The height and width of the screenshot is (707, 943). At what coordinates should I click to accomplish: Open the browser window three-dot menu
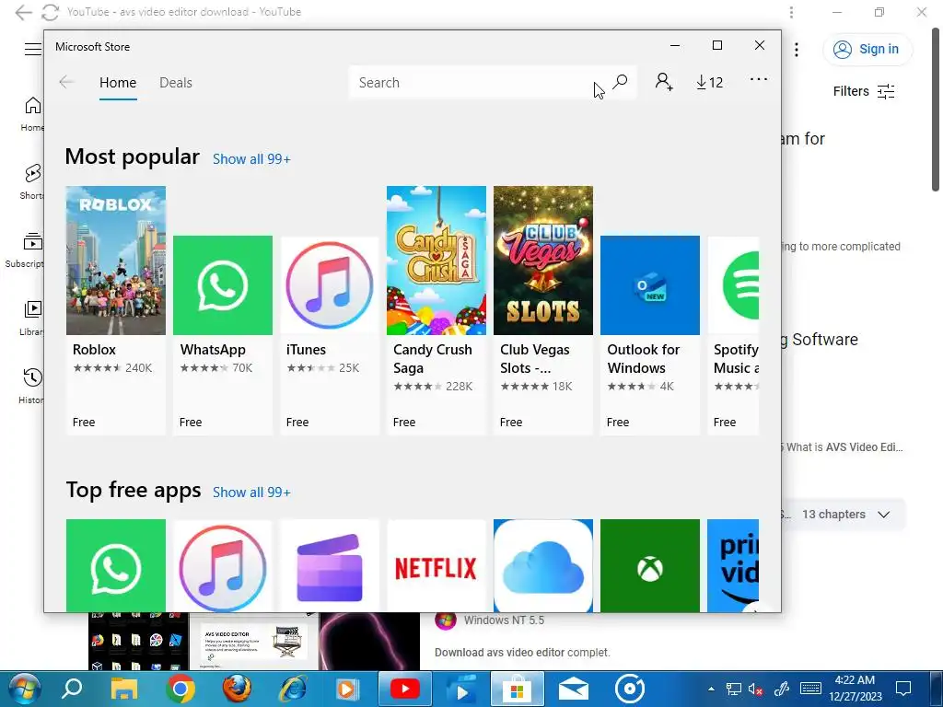791,12
